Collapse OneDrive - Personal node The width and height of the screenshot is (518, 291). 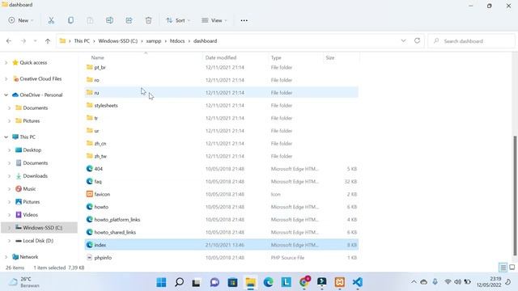[6, 95]
